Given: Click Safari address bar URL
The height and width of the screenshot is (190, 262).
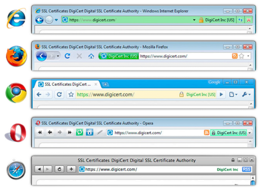Looking at the screenshot, I should pos(111,170).
